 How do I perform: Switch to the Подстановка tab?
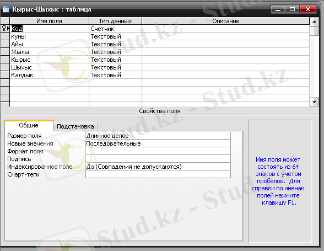[75, 126]
